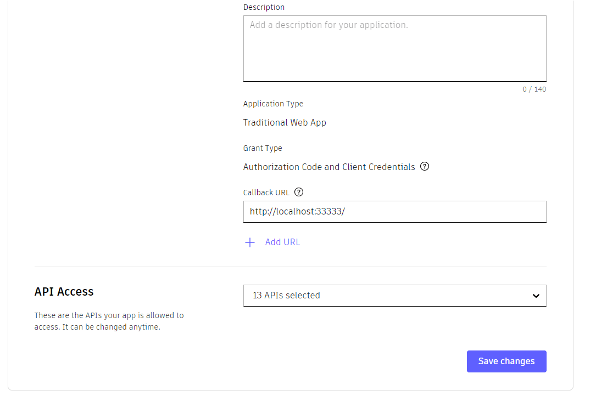Click the API Access section heading
The height and width of the screenshot is (396, 607).
64,292
